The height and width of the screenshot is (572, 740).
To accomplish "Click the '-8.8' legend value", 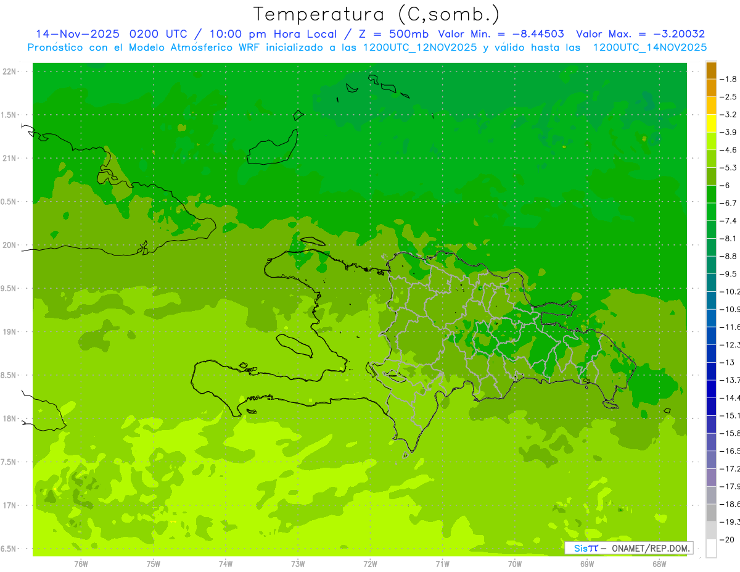I will point(729,256).
